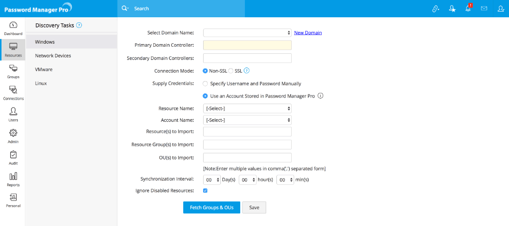Switch to VMware discovery task
This screenshot has height=226, width=509.
pyautogui.click(x=44, y=70)
